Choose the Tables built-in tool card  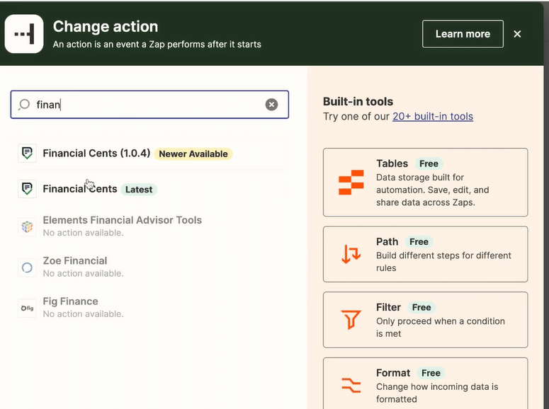pos(426,183)
